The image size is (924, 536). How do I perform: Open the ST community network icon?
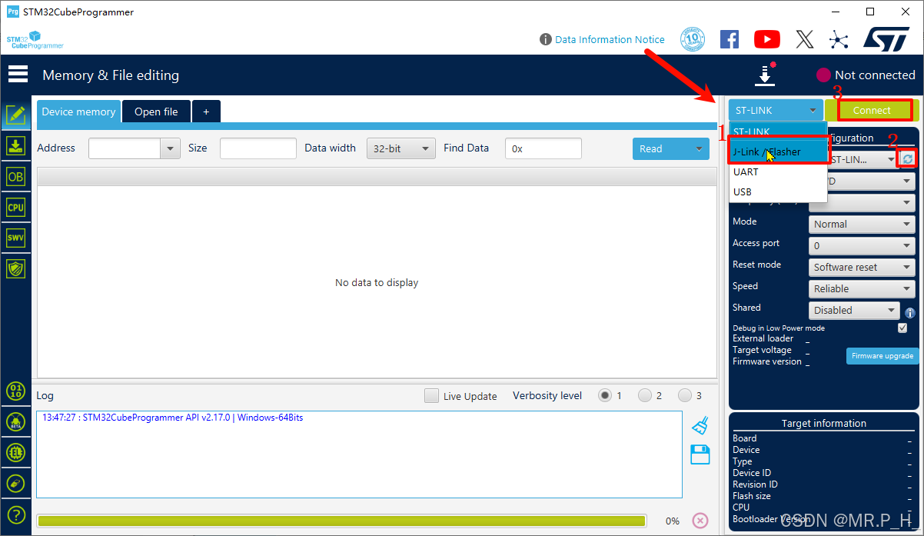839,39
